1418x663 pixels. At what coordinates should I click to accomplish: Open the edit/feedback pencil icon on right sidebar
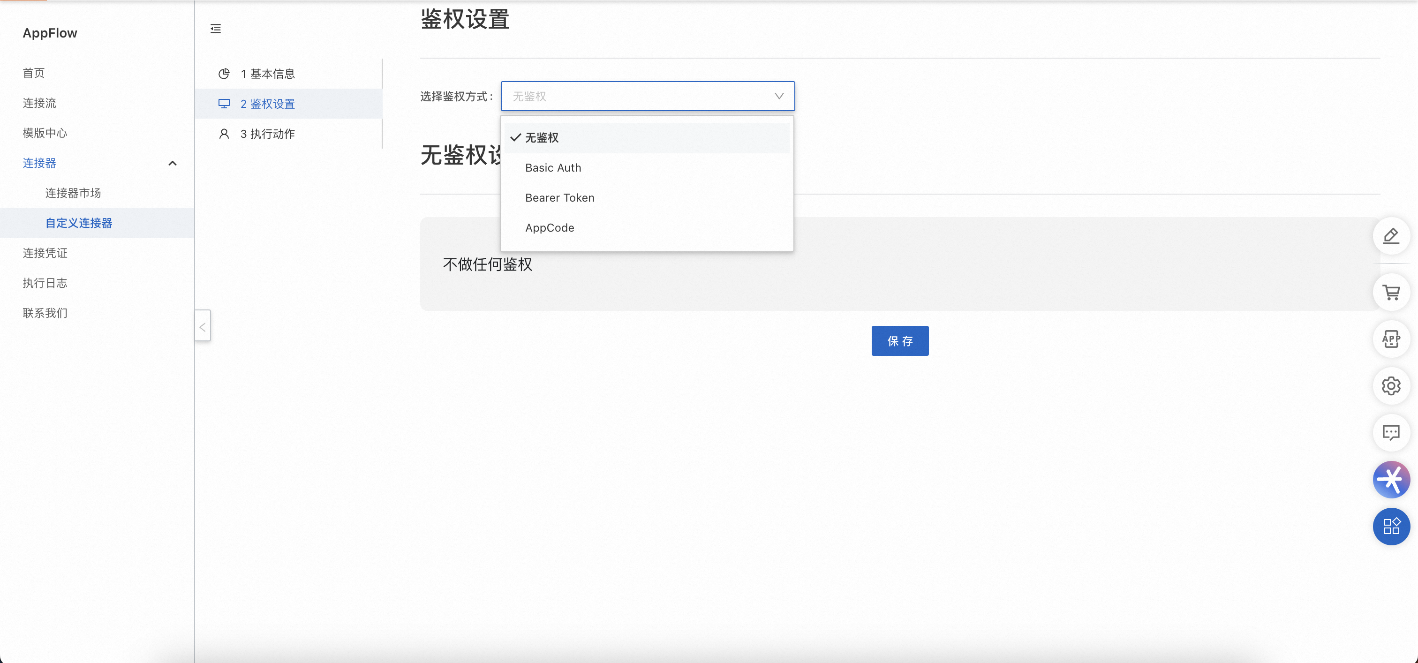click(x=1391, y=236)
